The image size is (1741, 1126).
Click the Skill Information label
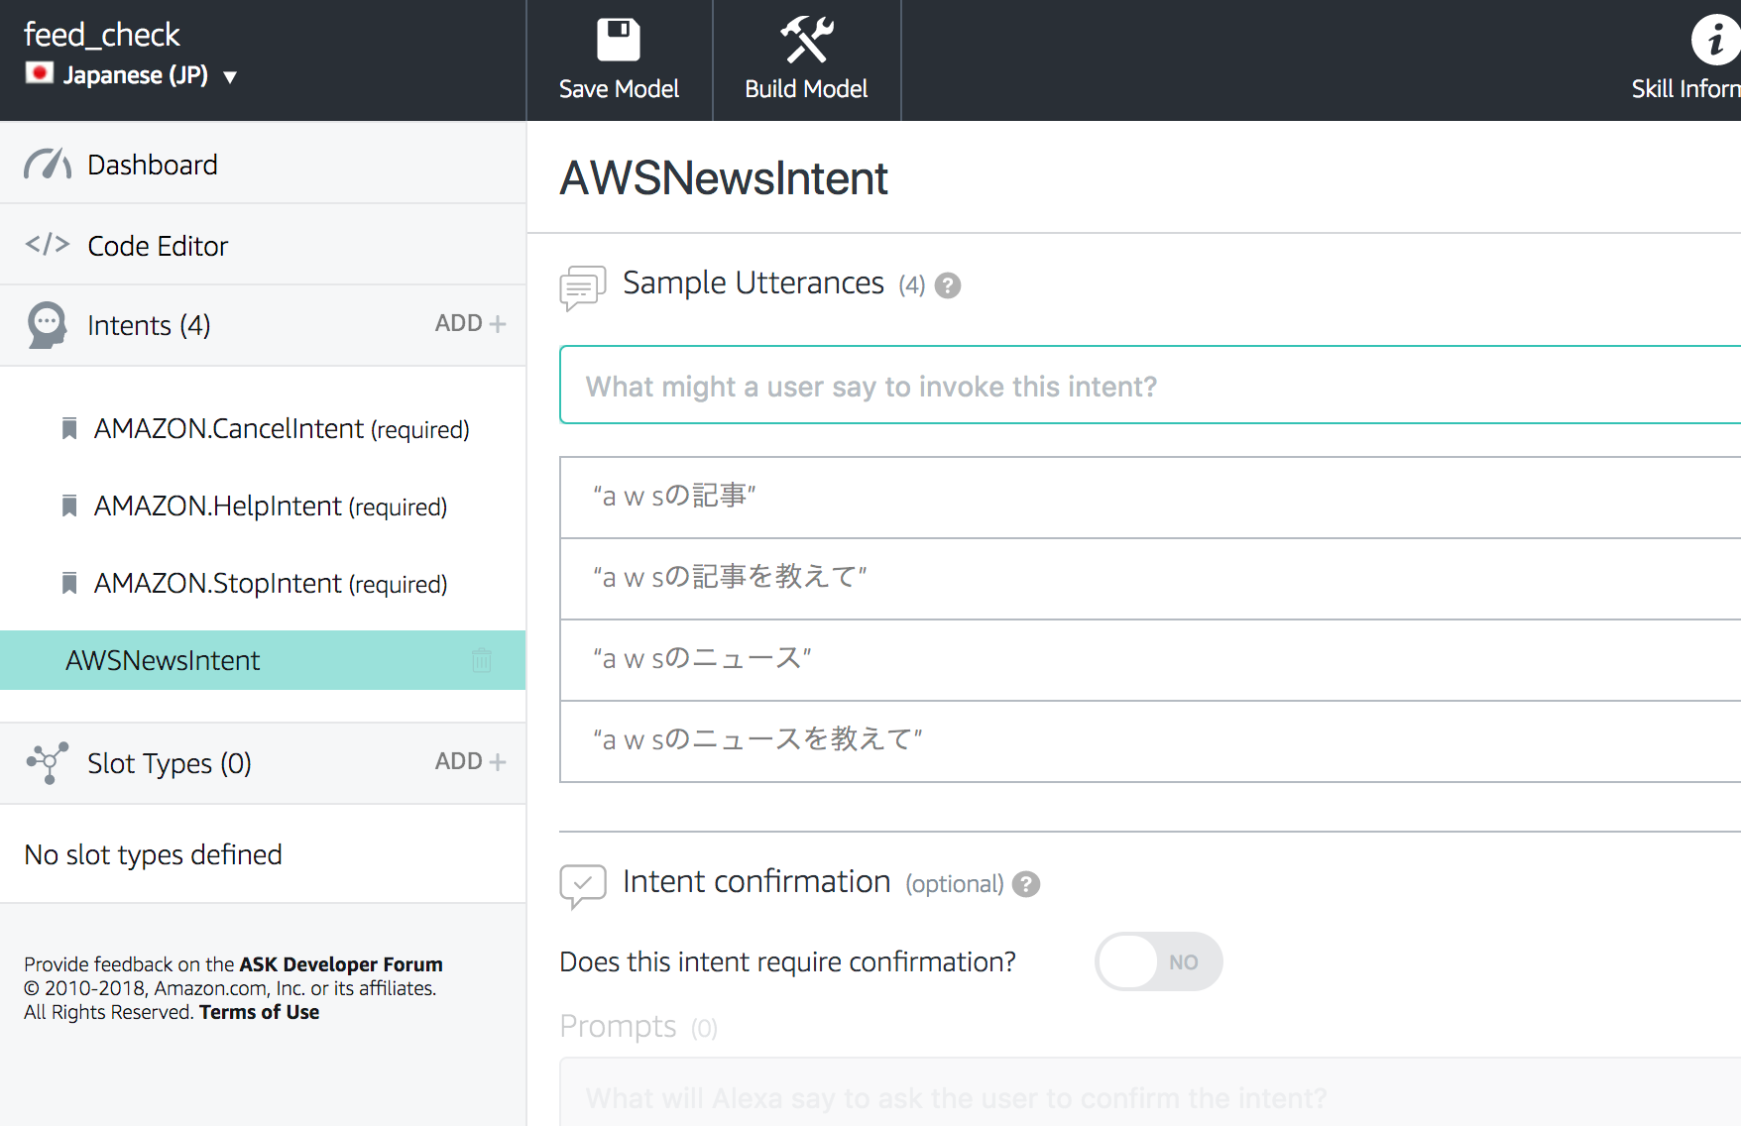pos(1685,89)
